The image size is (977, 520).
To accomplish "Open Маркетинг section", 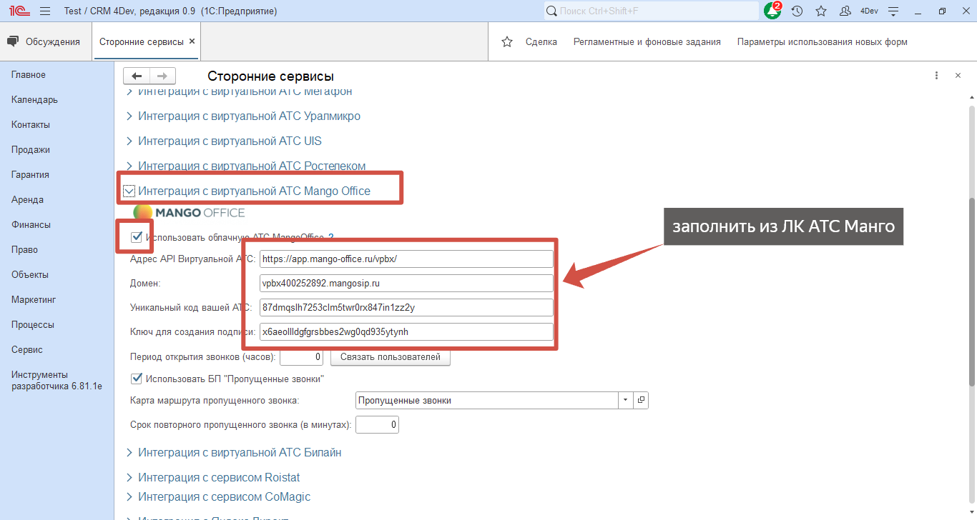I will [x=34, y=300].
